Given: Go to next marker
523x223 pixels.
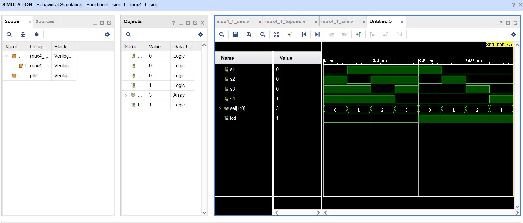Looking at the screenshot, I should (386, 34).
